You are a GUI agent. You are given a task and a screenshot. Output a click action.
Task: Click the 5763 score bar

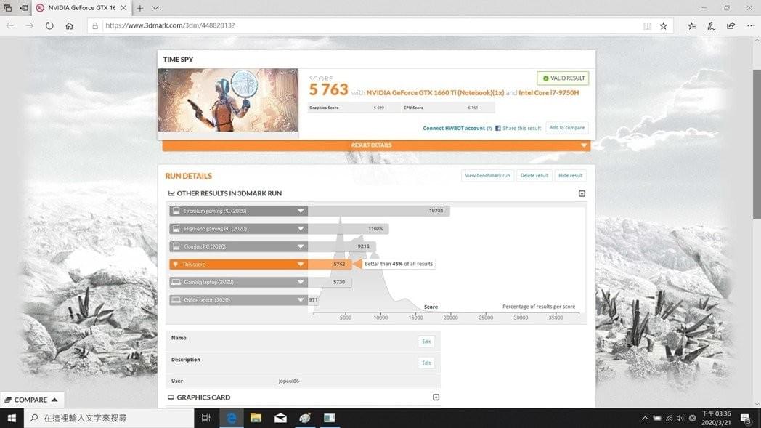pyautogui.click(x=330, y=265)
